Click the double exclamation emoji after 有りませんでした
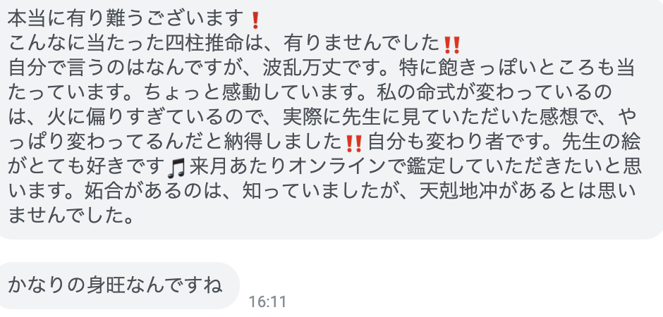The height and width of the screenshot is (317, 663). point(451,45)
